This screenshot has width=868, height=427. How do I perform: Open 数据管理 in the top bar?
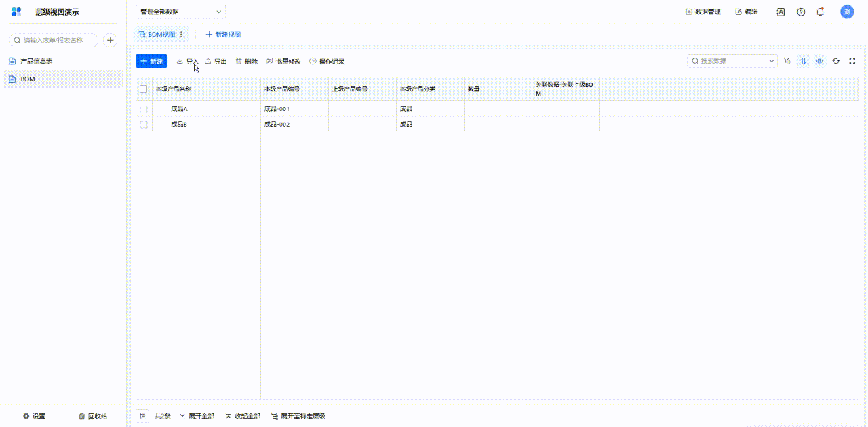tap(703, 12)
